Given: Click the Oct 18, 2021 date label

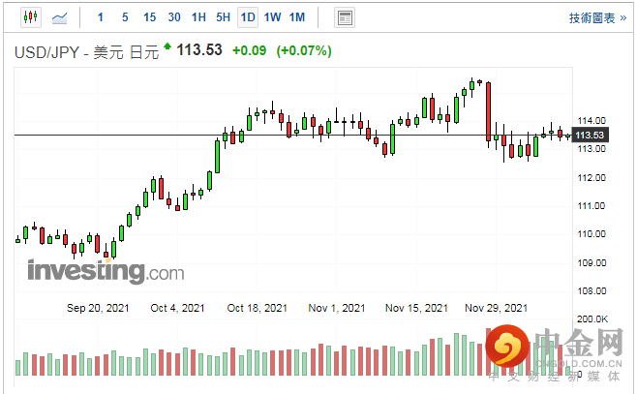Looking at the screenshot, I should click(x=257, y=308).
